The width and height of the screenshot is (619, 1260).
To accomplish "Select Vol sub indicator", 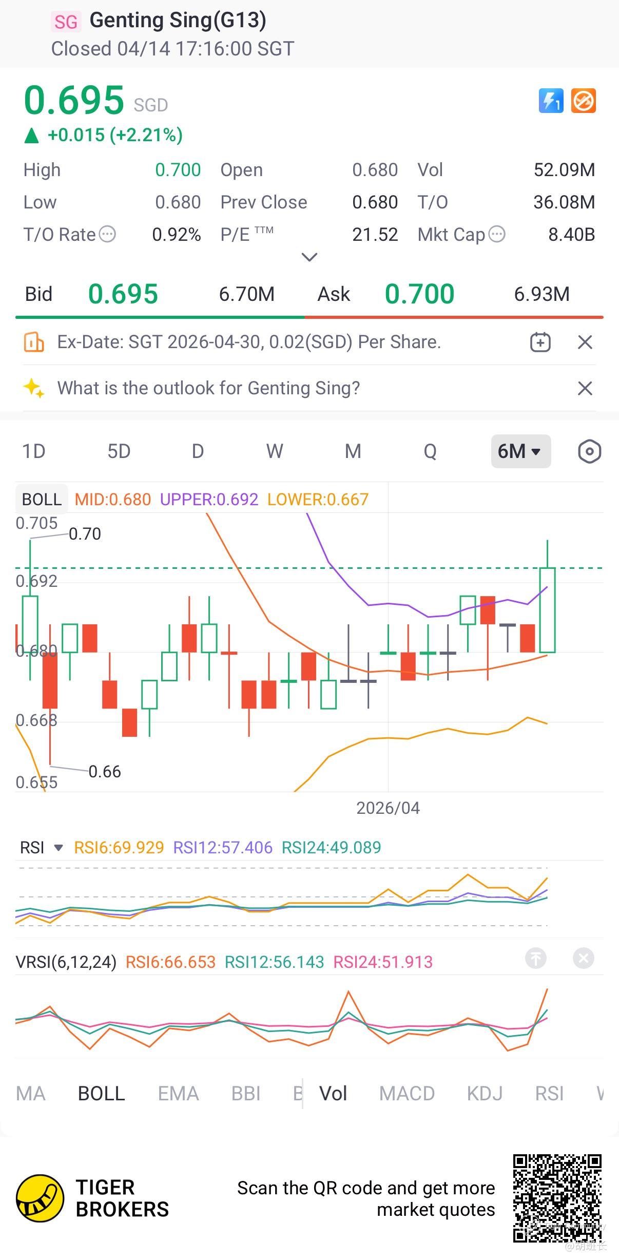I will 333,1094.
